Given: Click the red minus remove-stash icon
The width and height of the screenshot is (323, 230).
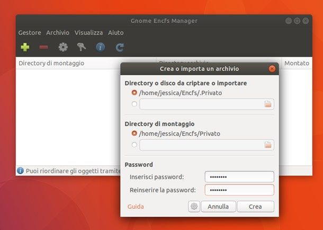Looking at the screenshot, I should click(43, 47).
